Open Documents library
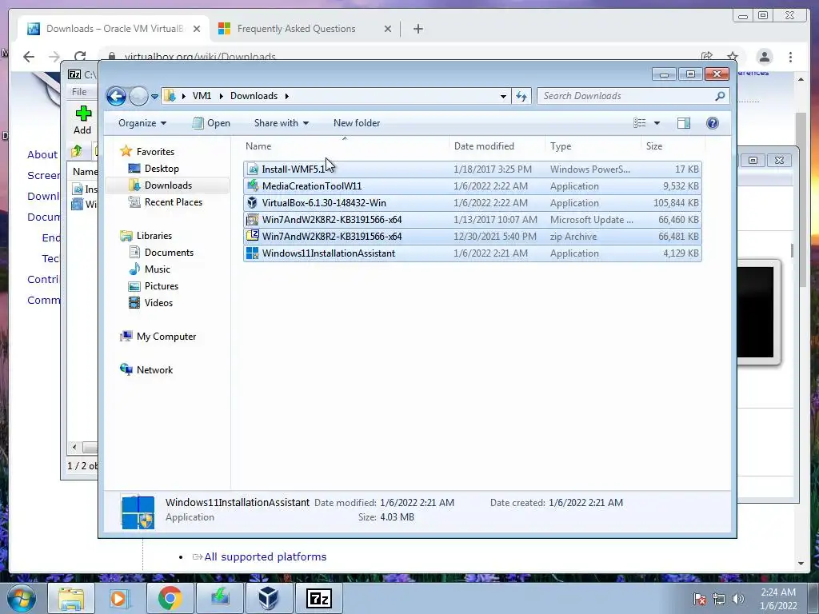The image size is (819, 614). click(169, 253)
